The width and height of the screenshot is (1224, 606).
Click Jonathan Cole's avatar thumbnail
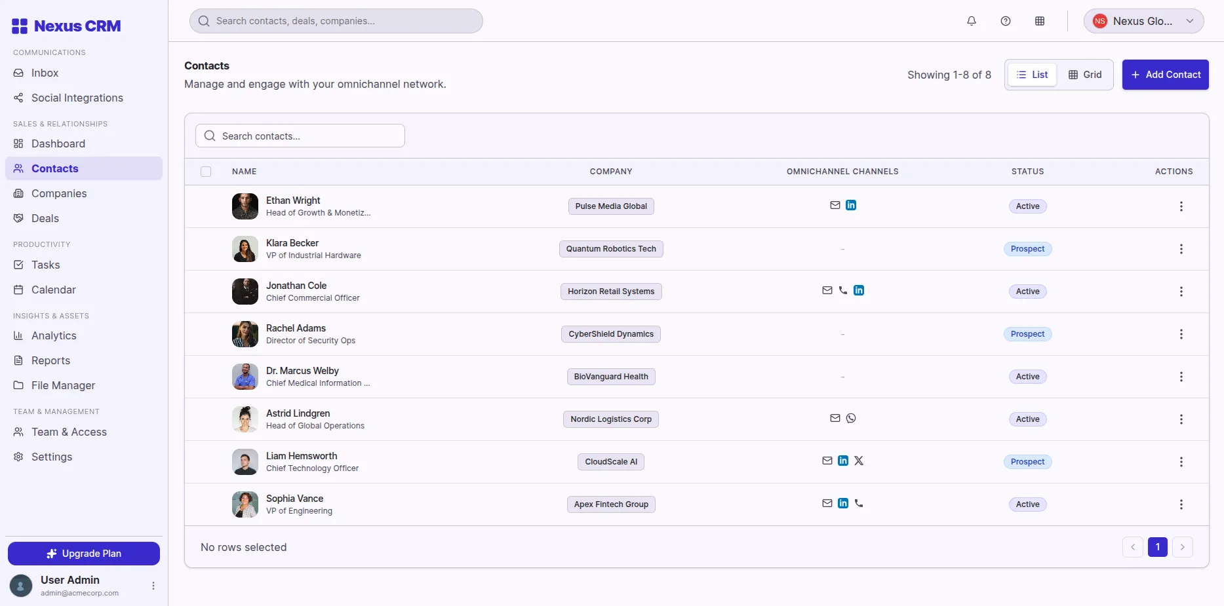pos(245,292)
